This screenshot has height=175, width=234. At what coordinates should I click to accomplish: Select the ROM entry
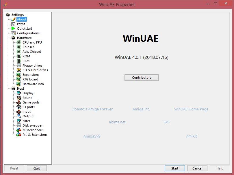tap(26, 56)
